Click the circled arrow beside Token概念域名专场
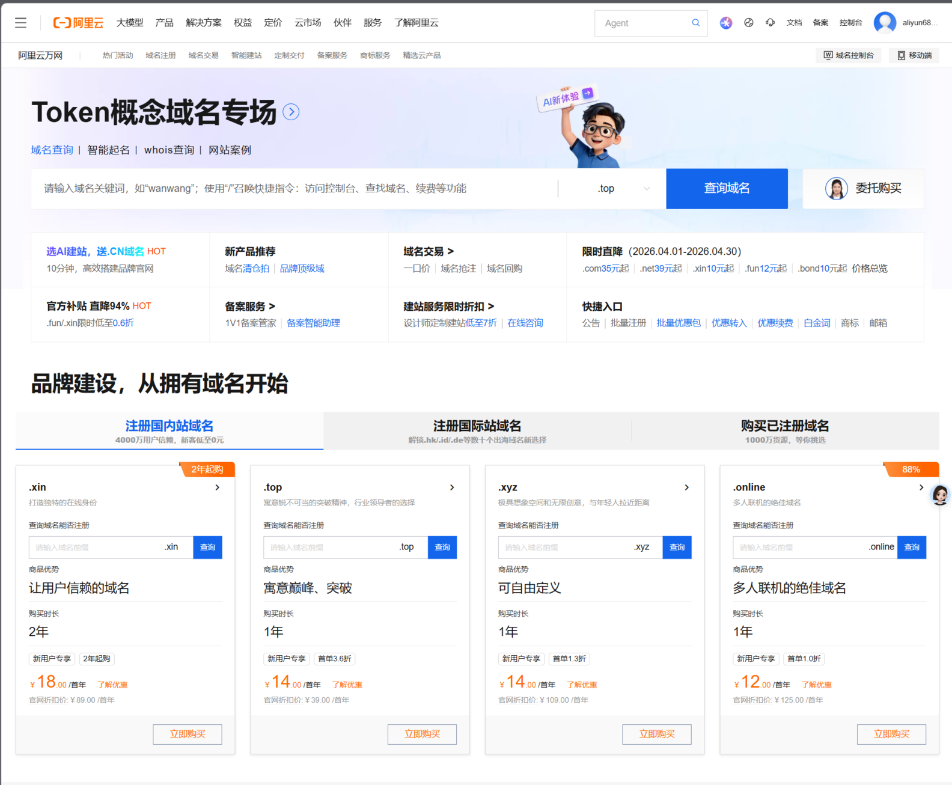952x785 pixels. click(291, 112)
